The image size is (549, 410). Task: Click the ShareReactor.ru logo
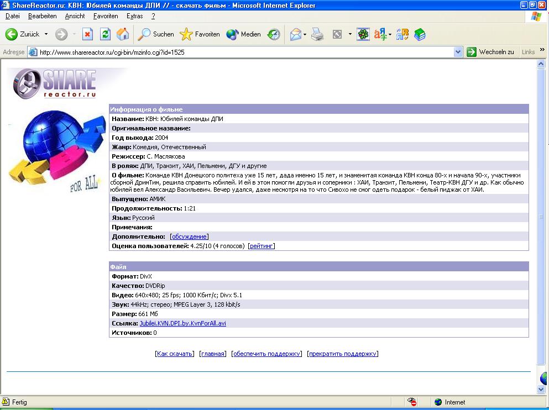tap(55, 83)
